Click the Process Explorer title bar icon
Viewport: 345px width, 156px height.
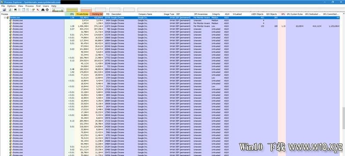(x=2, y=2)
